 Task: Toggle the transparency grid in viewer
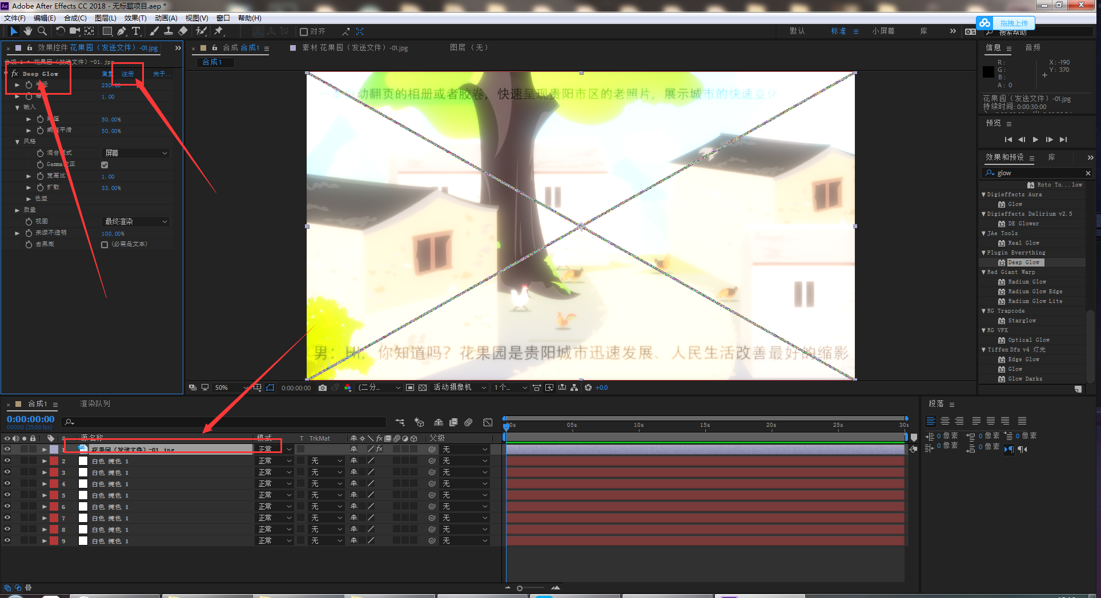[423, 387]
